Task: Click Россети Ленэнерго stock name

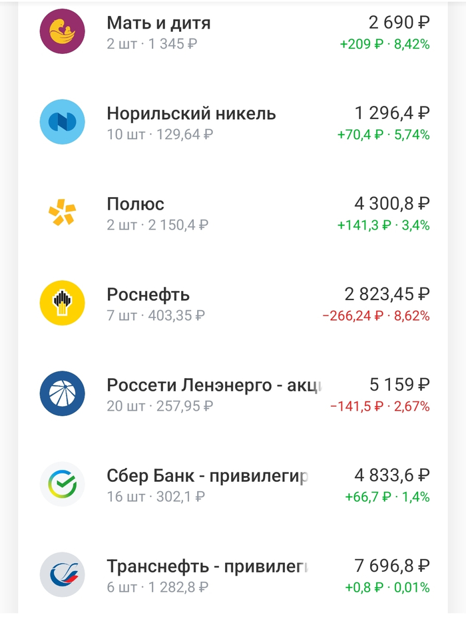Action: click(214, 385)
